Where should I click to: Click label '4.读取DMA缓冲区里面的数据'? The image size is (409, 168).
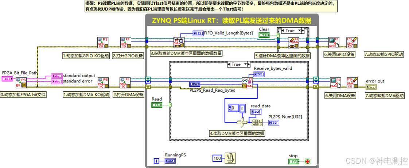pyautogui.click(x=237, y=134)
